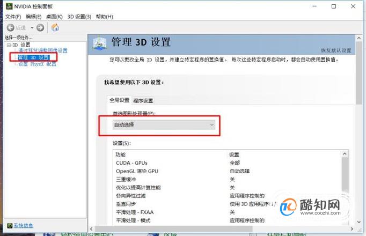
Task: Click the 功能 column header
Action: (x=120, y=154)
